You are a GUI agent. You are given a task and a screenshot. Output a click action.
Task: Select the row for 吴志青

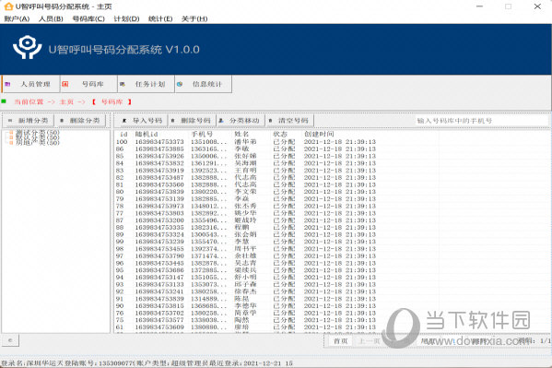[246, 263]
